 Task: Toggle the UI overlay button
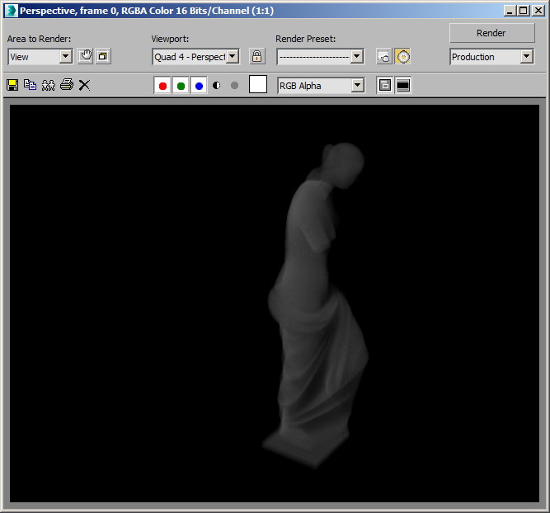(x=385, y=85)
